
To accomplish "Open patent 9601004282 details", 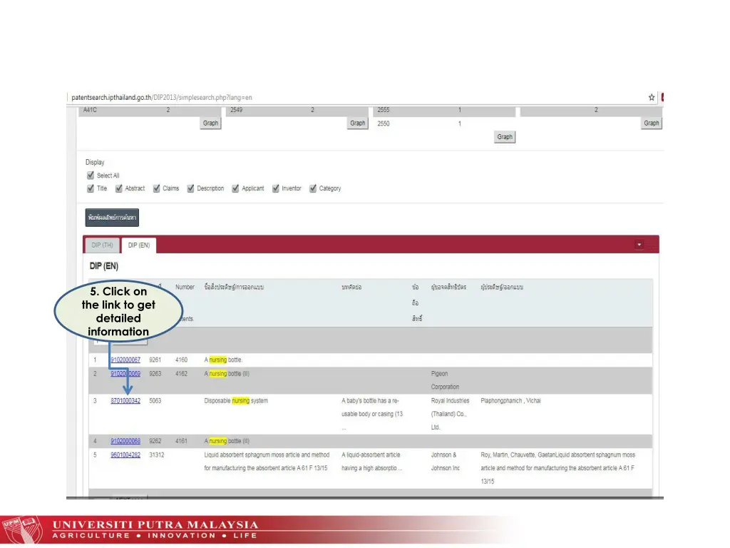I will (x=125, y=455).
